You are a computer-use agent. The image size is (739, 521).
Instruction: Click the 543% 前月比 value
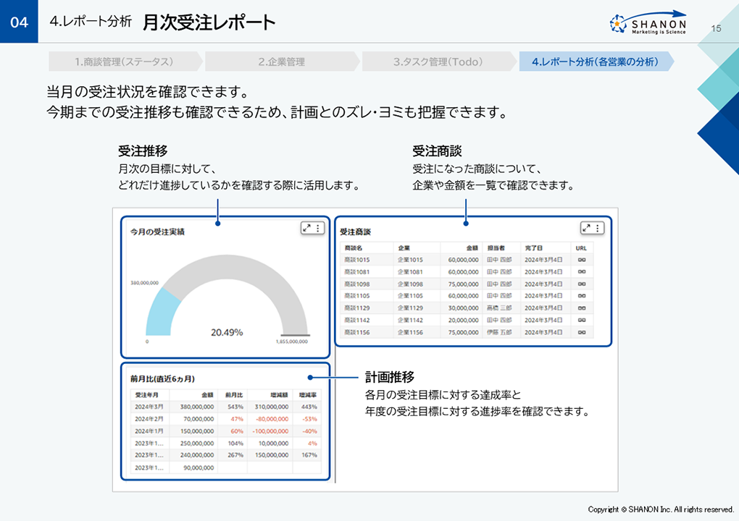[x=235, y=407]
